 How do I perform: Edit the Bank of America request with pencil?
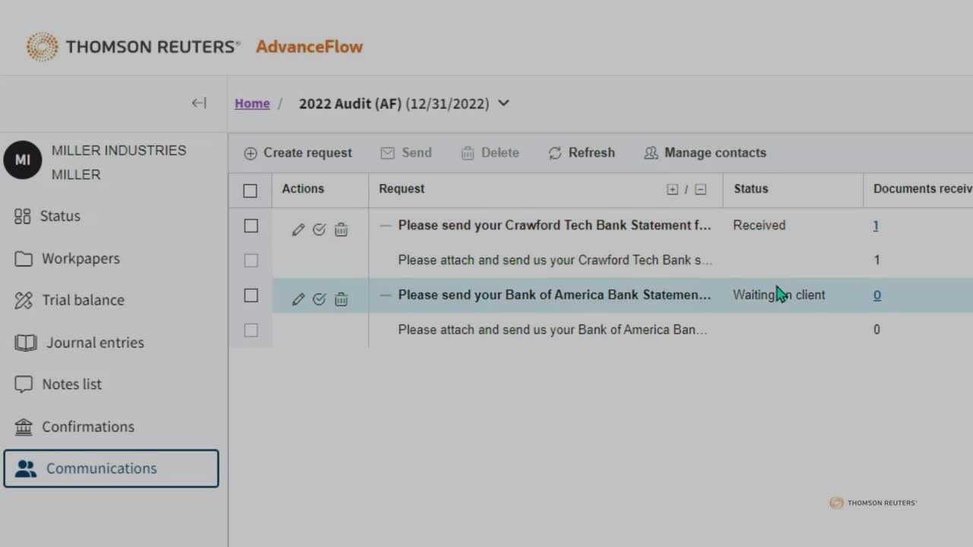[x=298, y=299]
